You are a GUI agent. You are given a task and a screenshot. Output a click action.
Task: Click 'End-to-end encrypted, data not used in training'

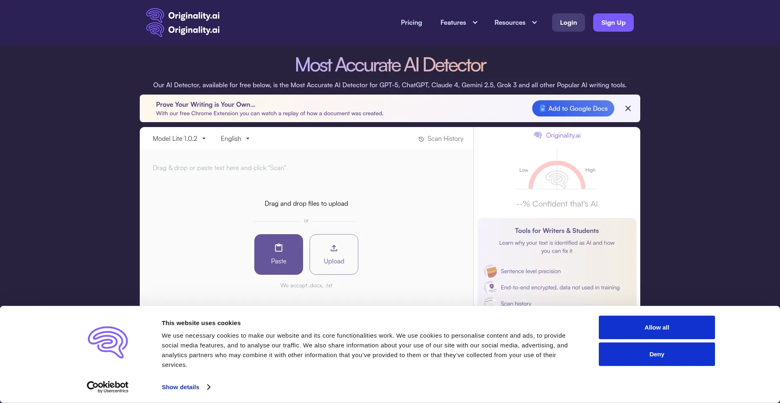(x=560, y=287)
